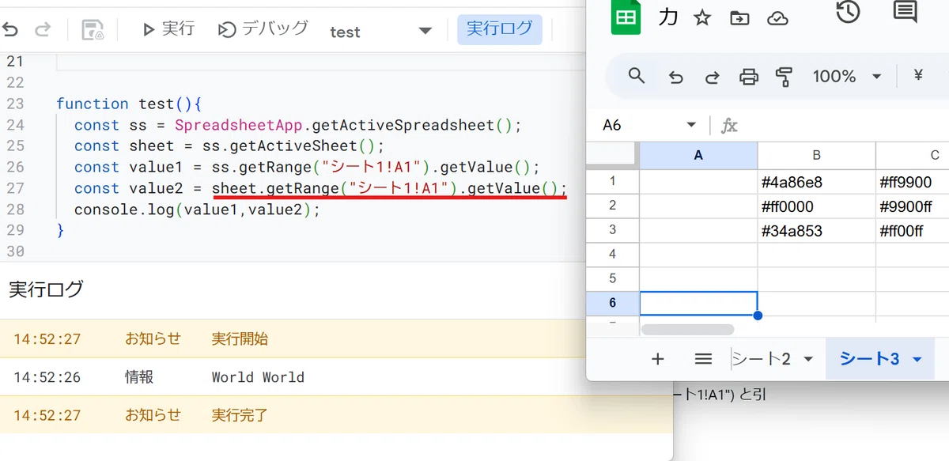
Task: Select column B header
Action: click(816, 156)
